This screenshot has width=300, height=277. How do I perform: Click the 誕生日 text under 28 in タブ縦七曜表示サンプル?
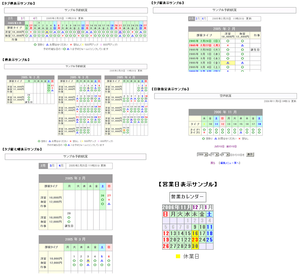(69, 226)
